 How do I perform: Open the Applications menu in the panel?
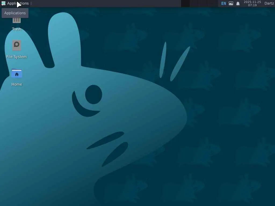[15, 3]
